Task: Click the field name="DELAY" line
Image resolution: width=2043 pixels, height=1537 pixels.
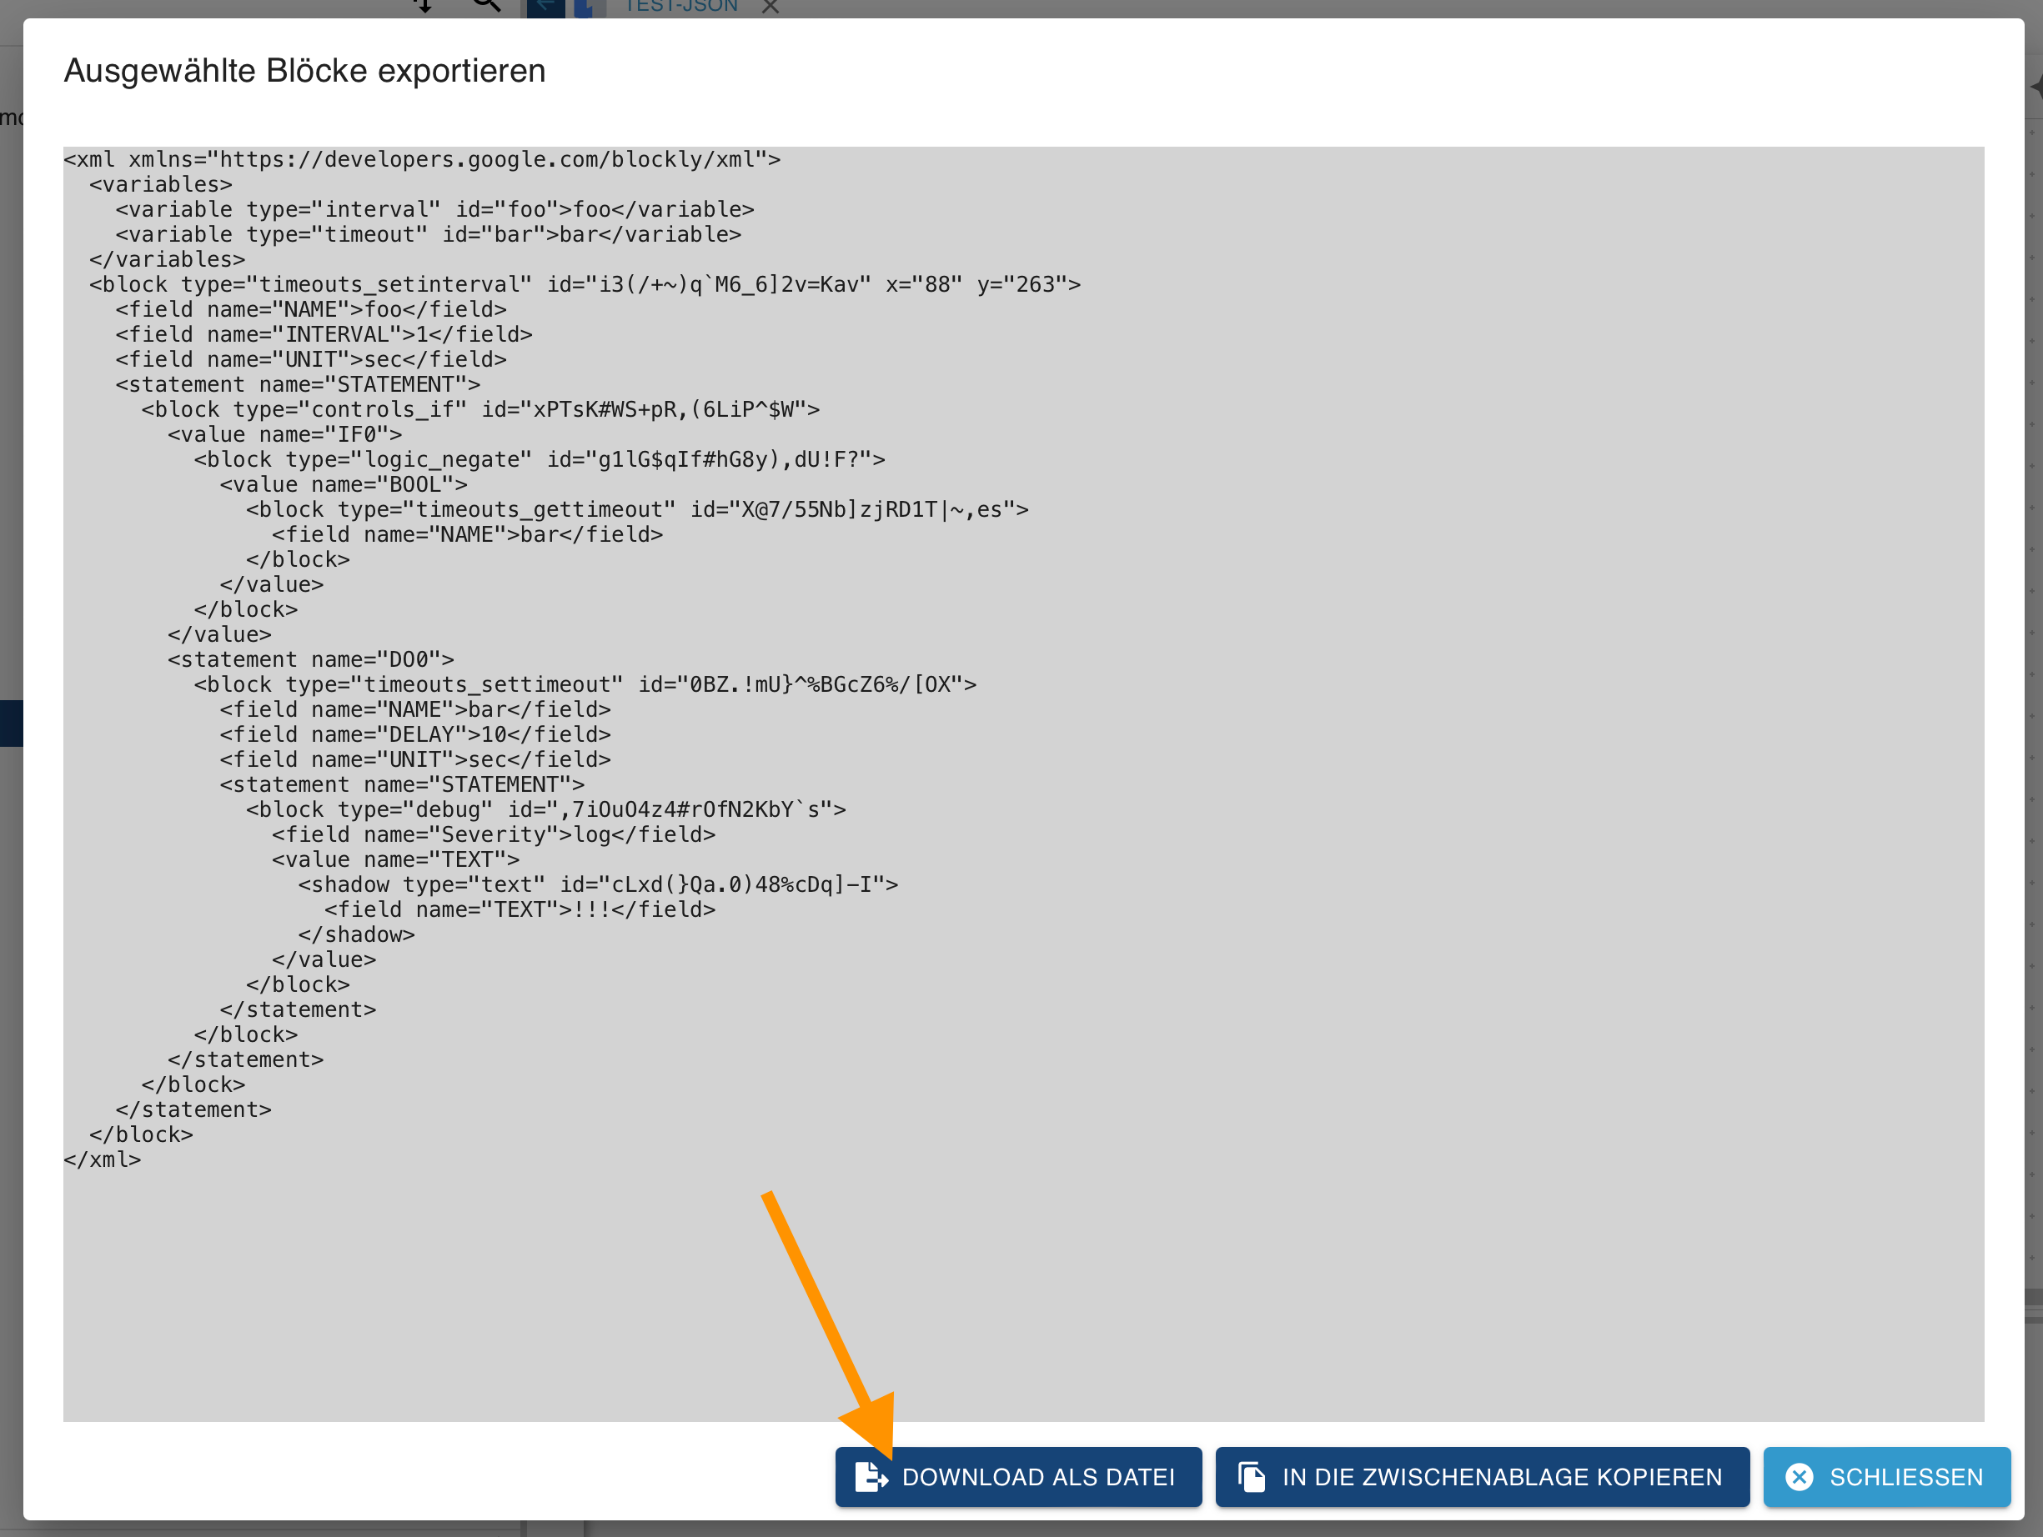Action: click(x=414, y=733)
